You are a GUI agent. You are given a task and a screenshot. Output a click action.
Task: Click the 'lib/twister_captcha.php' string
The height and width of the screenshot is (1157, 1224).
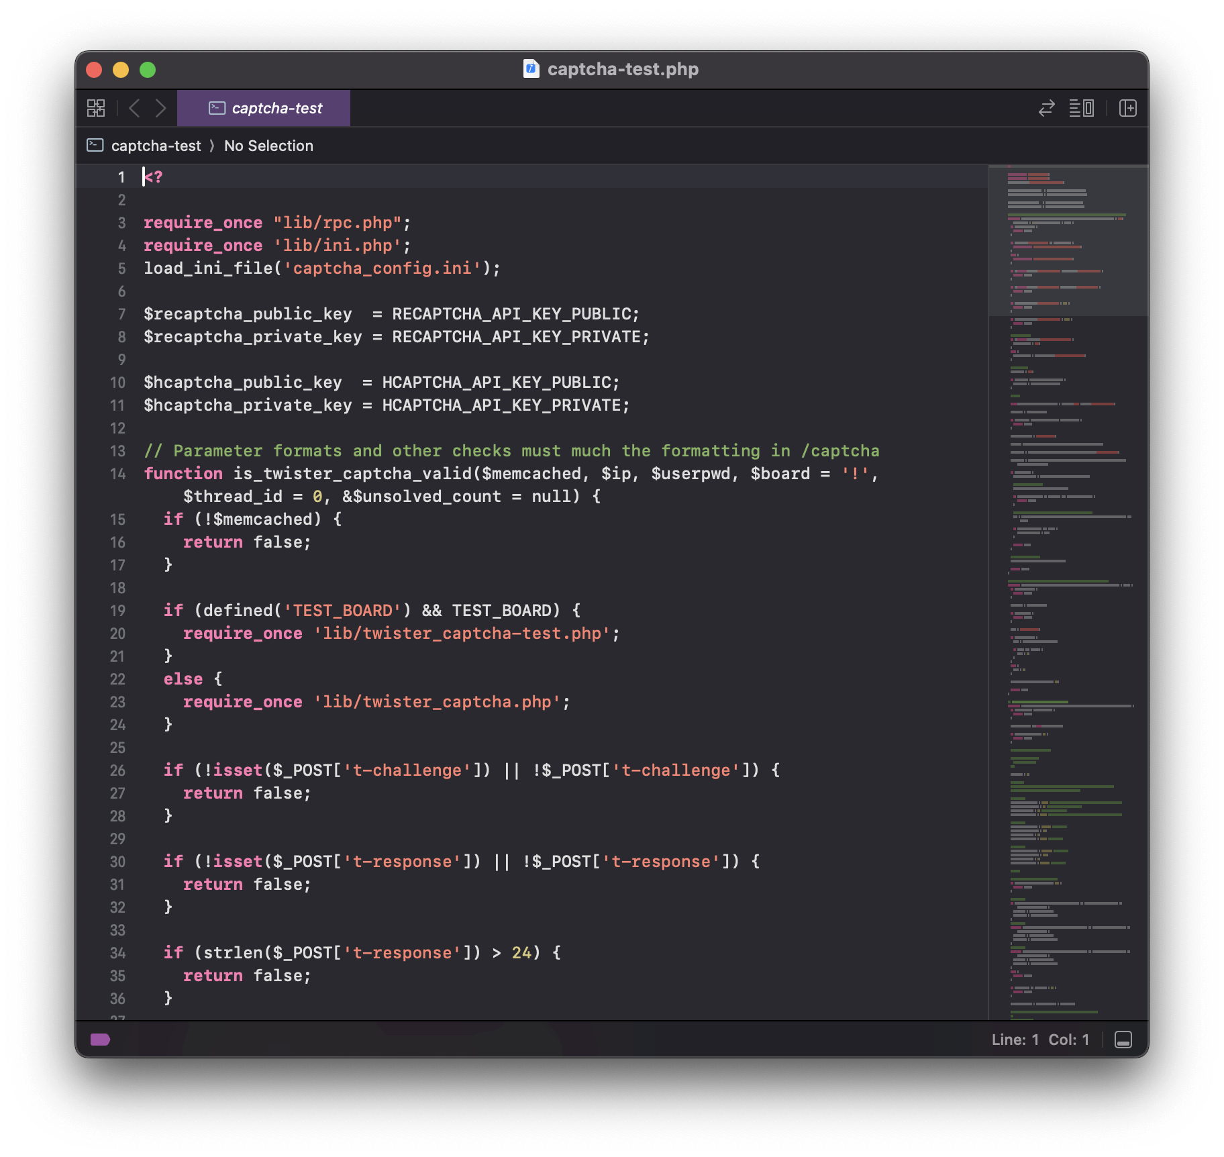[437, 702]
